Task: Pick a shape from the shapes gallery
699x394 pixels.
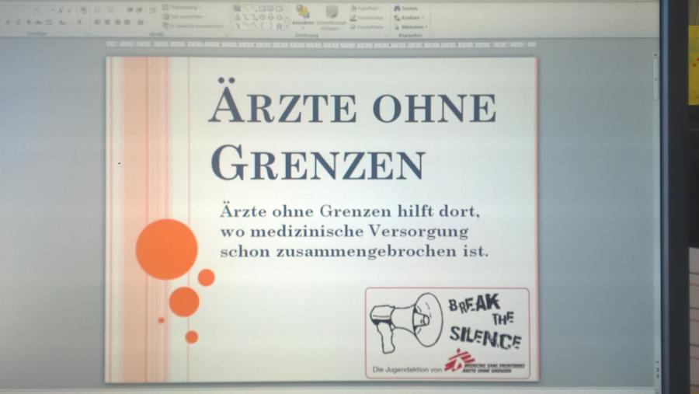Action: coord(259,17)
